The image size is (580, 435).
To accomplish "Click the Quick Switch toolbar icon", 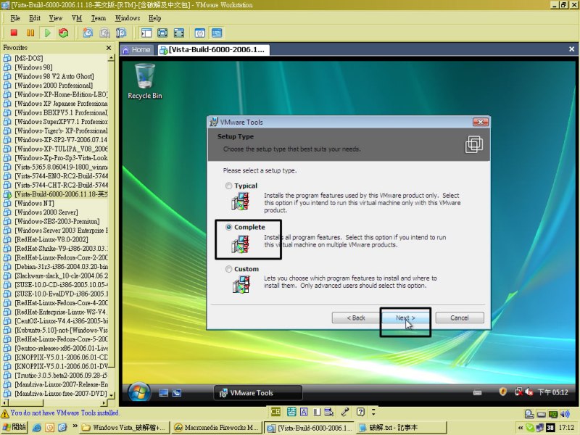I will point(179,33).
